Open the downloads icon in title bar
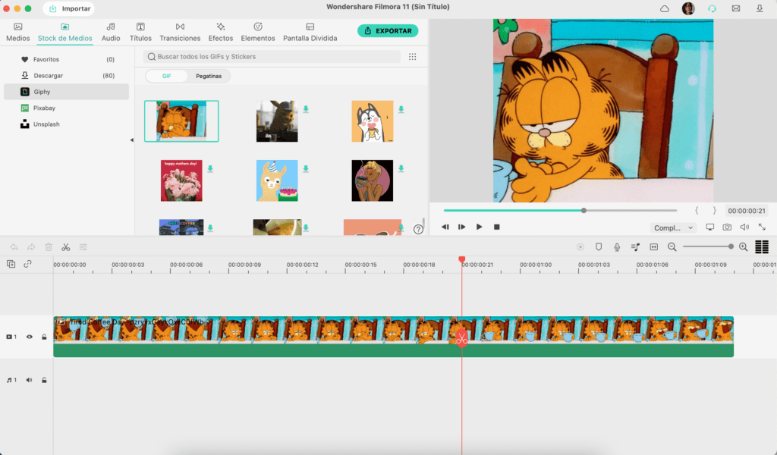 pyautogui.click(x=759, y=8)
